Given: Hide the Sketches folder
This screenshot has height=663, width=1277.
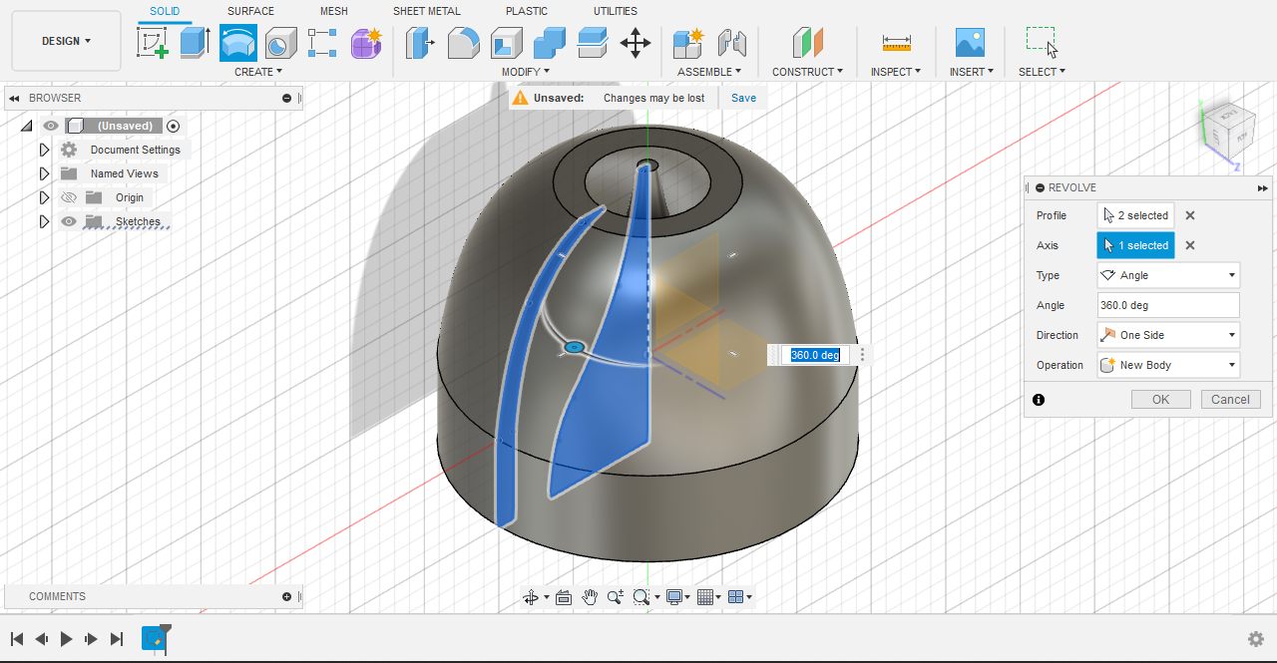Looking at the screenshot, I should tap(69, 221).
